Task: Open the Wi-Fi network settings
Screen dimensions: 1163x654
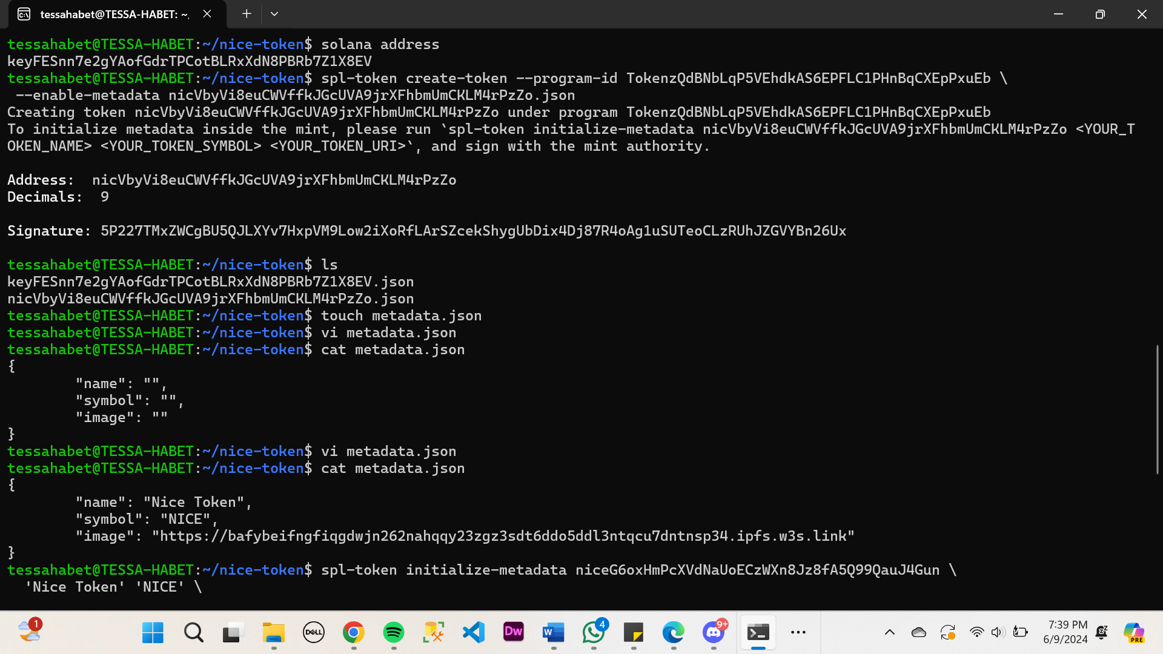Action: (976, 632)
